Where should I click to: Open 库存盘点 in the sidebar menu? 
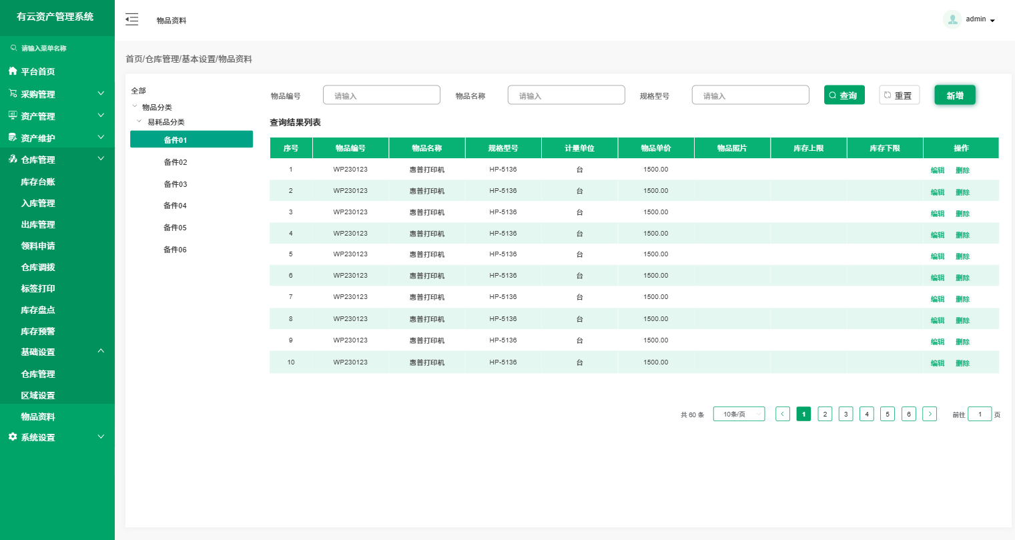coord(38,310)
